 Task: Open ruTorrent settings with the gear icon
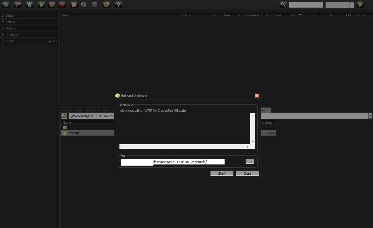(106, 5)
